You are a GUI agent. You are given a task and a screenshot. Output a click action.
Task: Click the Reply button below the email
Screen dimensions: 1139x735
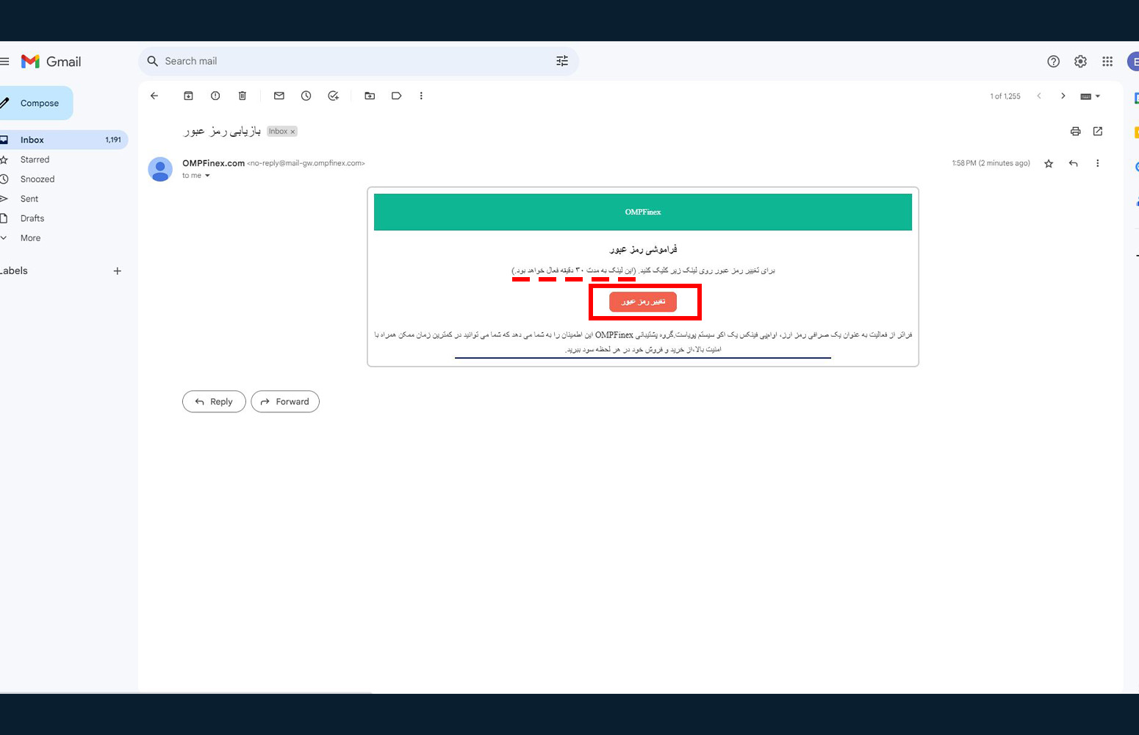click(x=214, y=401)
